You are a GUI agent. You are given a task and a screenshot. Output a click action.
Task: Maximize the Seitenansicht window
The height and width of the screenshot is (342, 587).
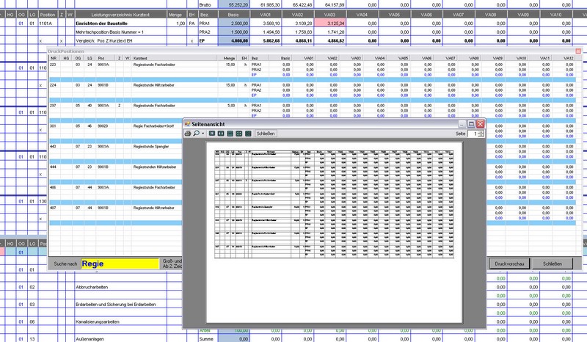click(471, 124)
